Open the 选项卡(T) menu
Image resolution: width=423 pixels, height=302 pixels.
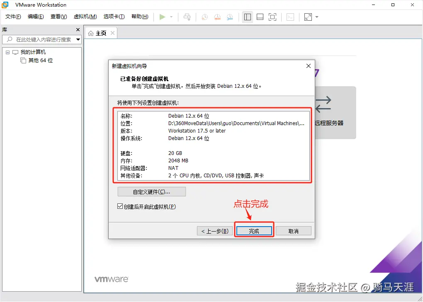pos(114,17)
